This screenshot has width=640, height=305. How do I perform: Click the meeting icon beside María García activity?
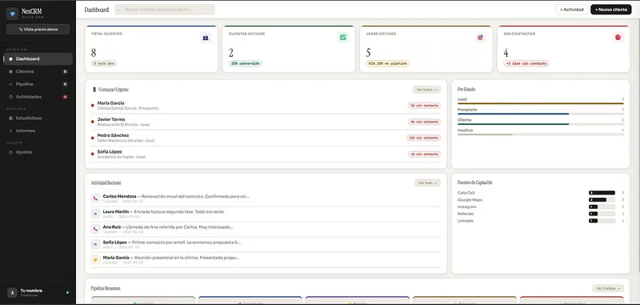(x=95, y=259)
